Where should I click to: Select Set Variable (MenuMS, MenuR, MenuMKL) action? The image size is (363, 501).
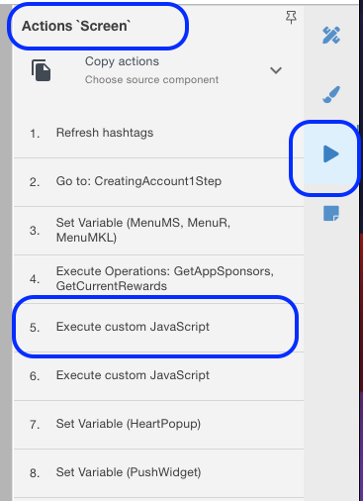coord(158,231)
